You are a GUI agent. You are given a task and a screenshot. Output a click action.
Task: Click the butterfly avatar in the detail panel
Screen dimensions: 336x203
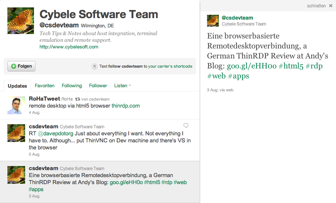(213, 21)
